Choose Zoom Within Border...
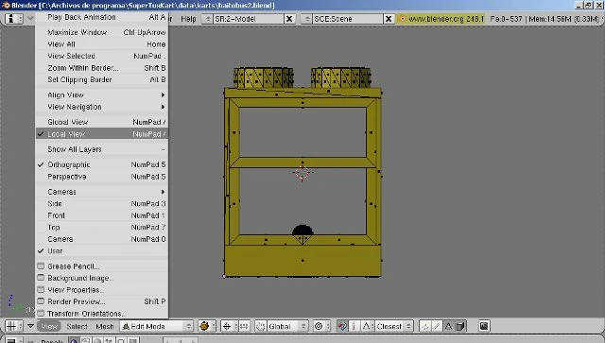This screenshot has height=343, width=605. [102, 68]
